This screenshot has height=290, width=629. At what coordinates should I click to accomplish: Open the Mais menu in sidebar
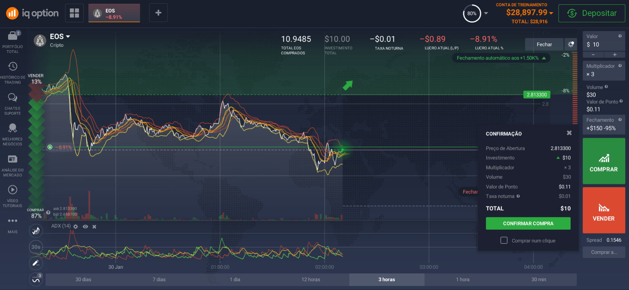[12, 225]
